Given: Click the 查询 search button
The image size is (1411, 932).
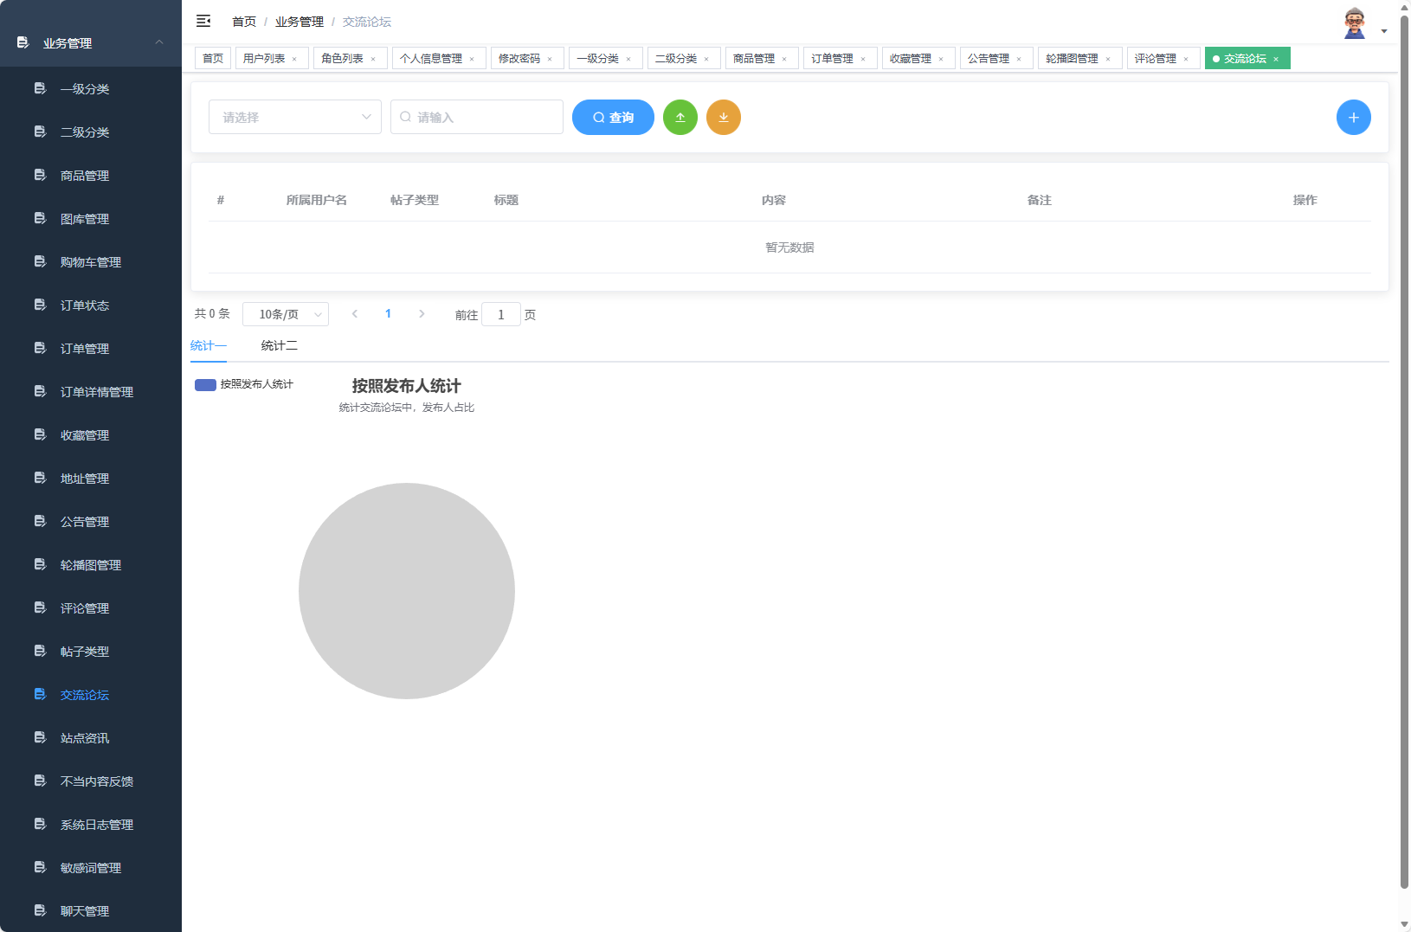Looking at the screenshot, I should click(613, 117).
